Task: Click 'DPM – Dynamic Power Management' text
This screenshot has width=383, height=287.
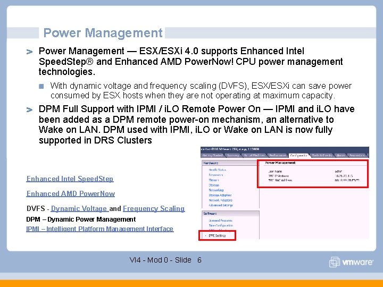Action: [x=81, y=220]
